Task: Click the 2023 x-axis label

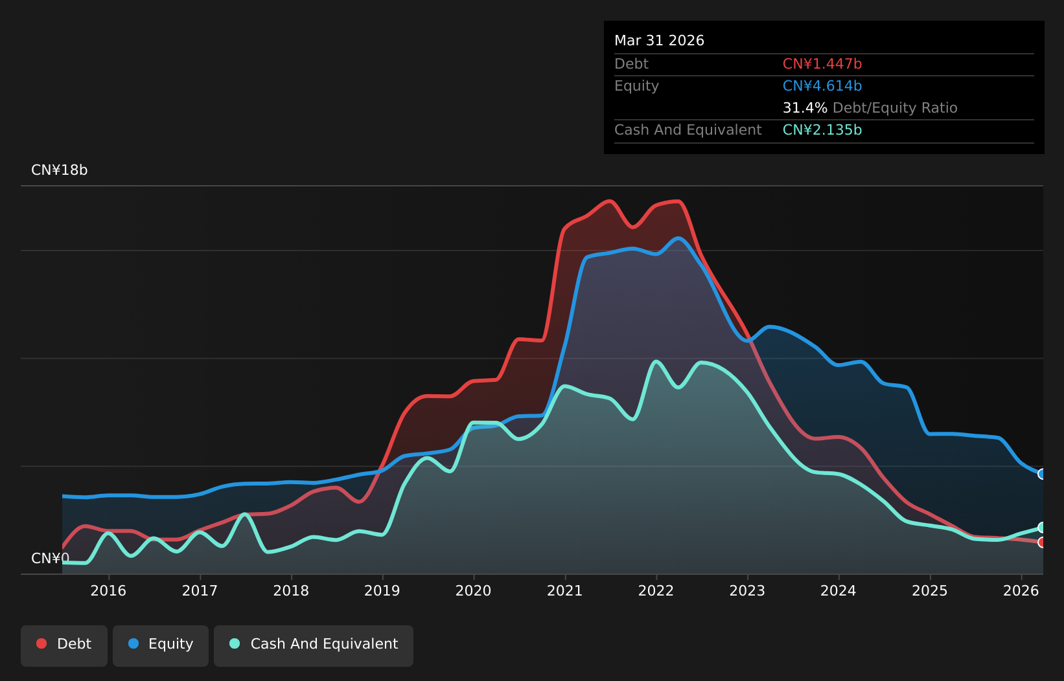Action: pyautogui.click(x=747, y=590)
